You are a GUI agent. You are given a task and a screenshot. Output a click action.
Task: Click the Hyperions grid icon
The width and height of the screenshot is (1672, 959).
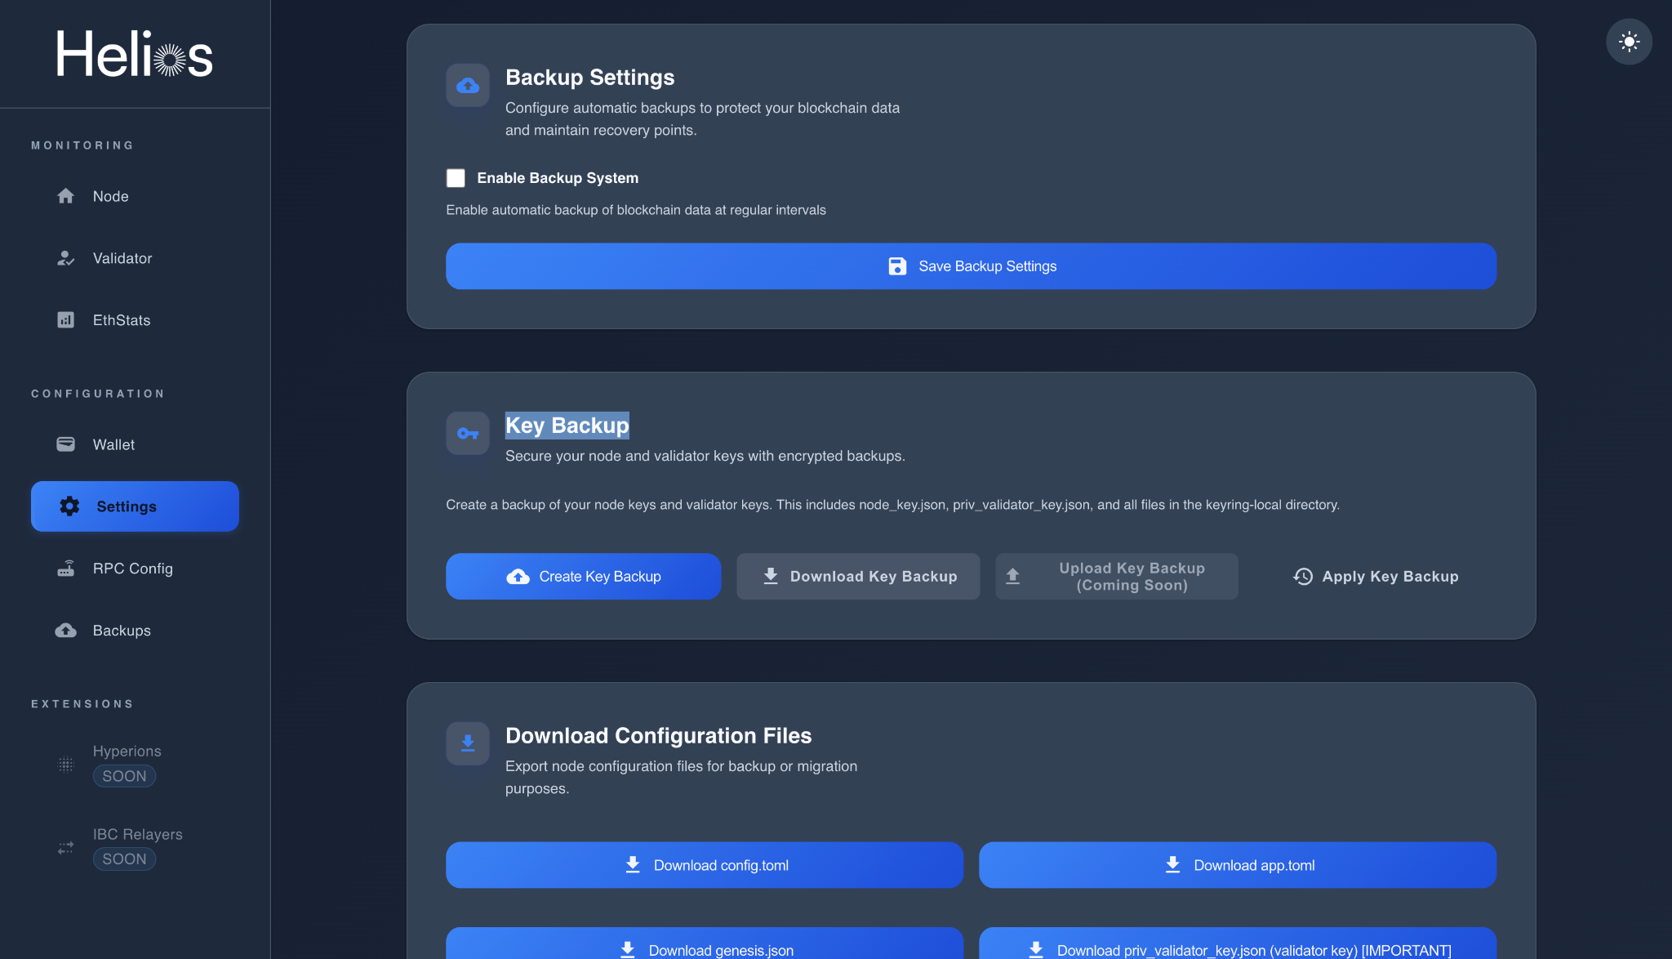coord(65,764)
